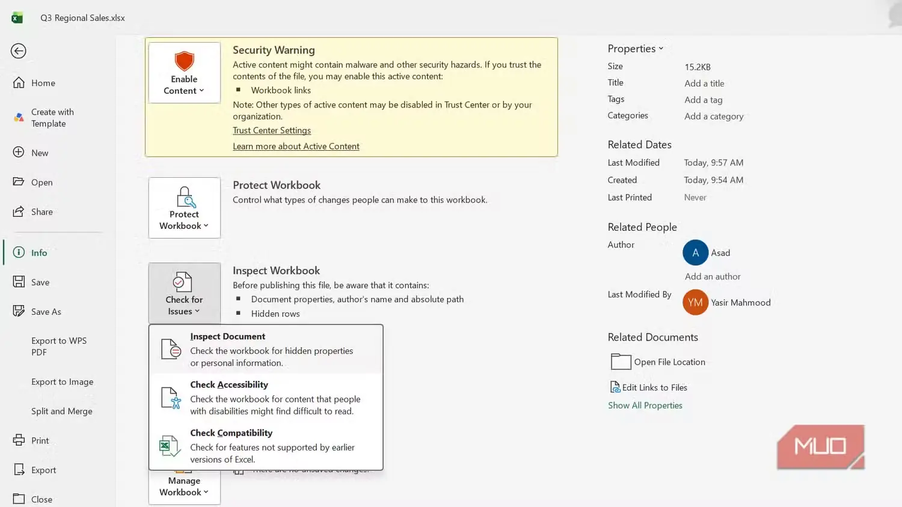Image resolution: width=902 pixels, height=507 pixels.
Task: Click the Inspect Document page icon
Action: pyautogui.click(x=171, y=348)
